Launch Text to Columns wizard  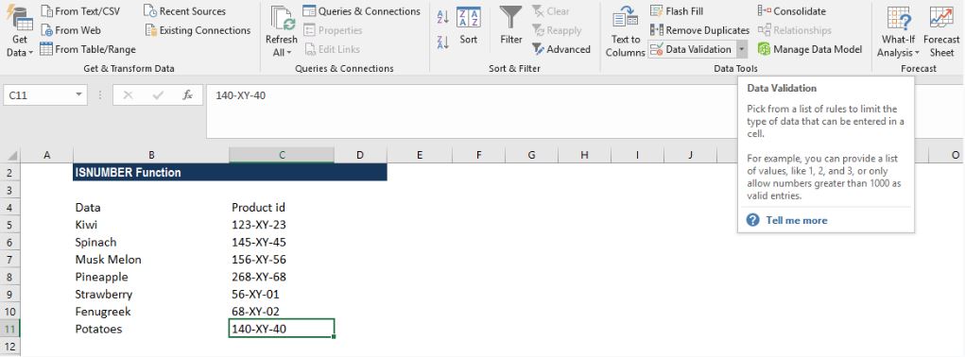click(626, 31)
